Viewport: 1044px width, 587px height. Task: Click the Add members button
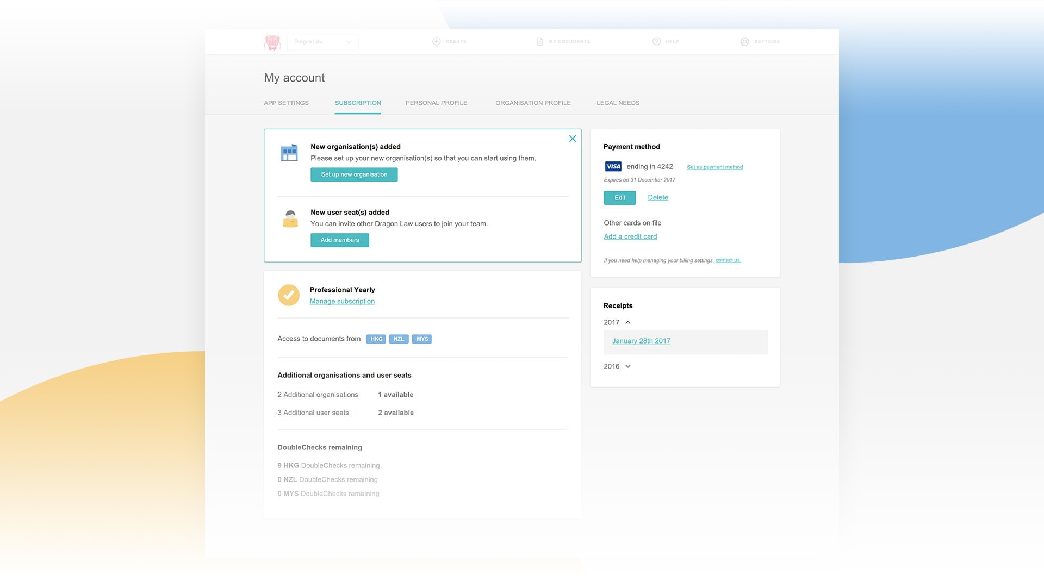[x=339, y=240]
